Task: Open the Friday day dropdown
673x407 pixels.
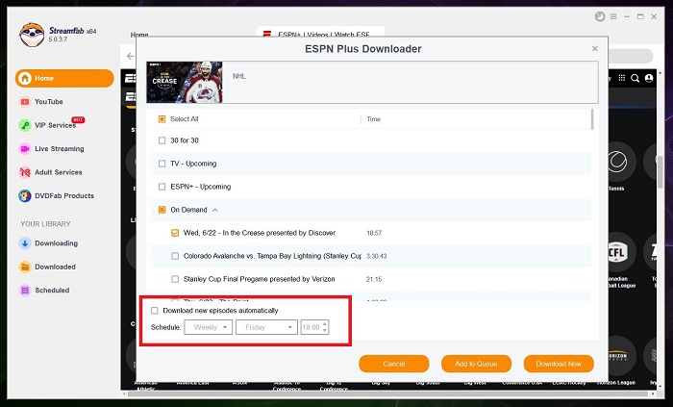Action: [x=266, y=327]
